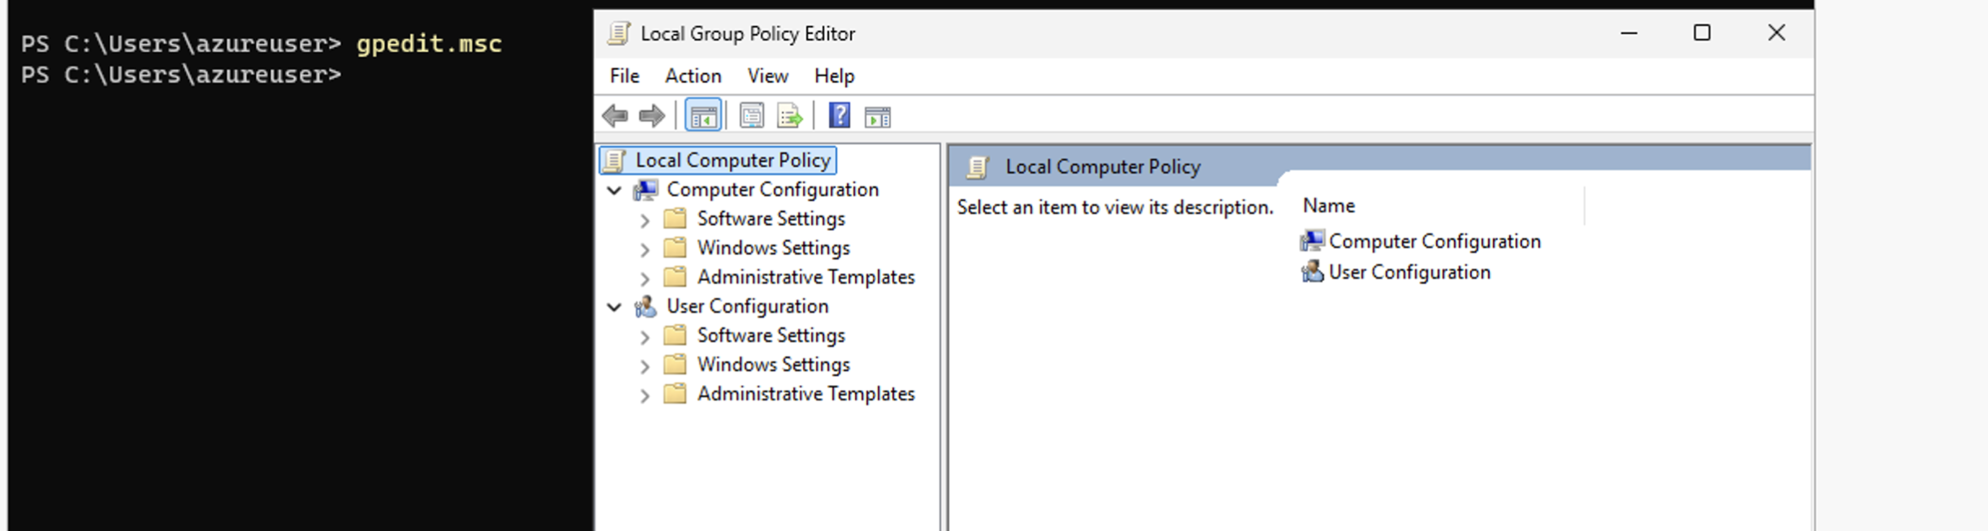Image resolution: width=1988 pixels, height=531 pixels.
Task: Toggle Show/Hide Action Pane icon
Action: click(x=878, y=116)
